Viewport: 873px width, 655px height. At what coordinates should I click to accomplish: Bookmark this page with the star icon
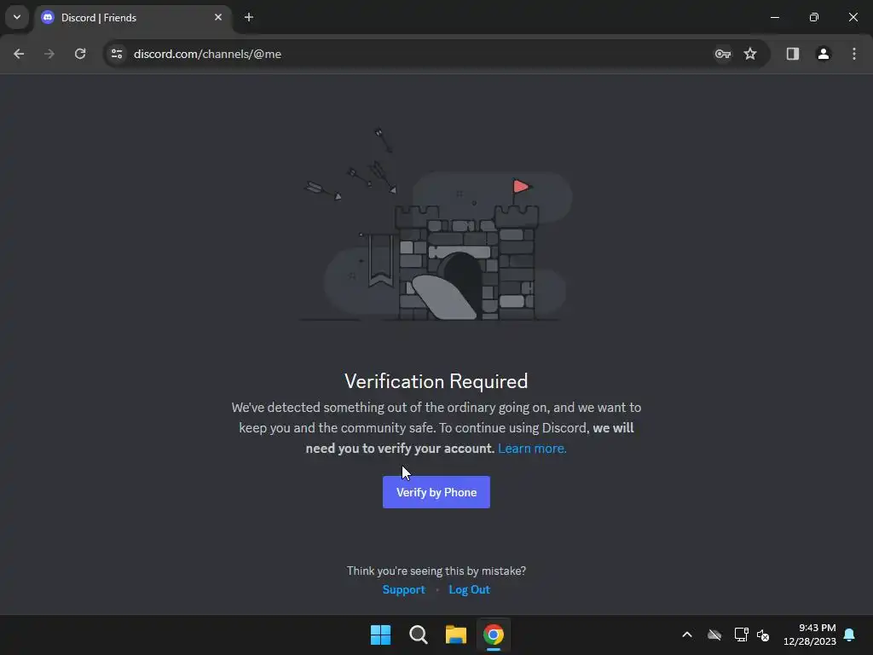tap(750, 54)
